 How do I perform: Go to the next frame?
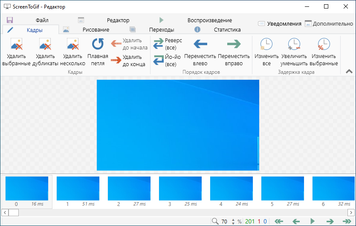(x=330, y=221)
